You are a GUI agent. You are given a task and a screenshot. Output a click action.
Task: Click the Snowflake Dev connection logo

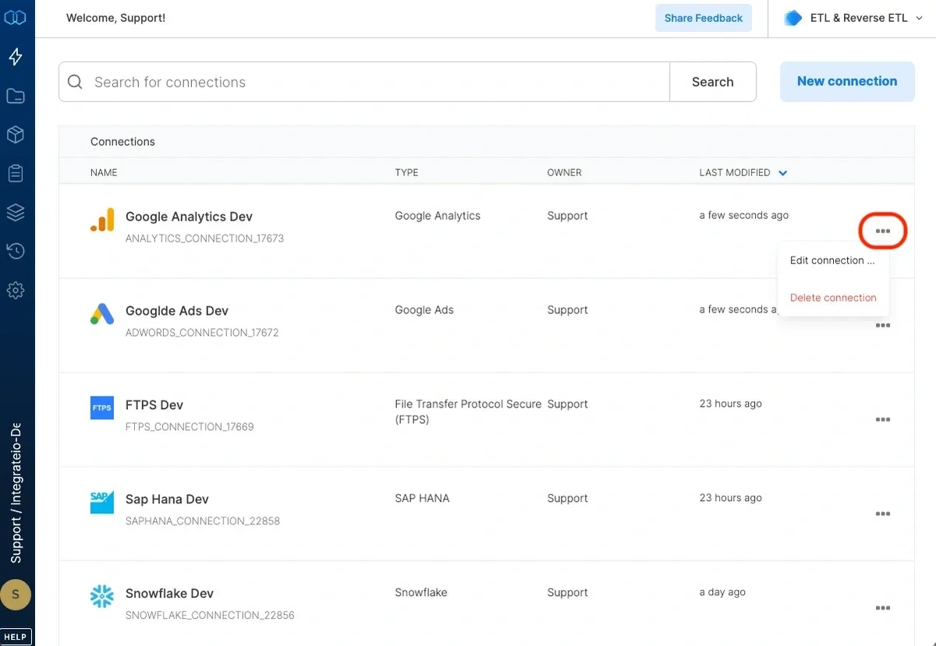coord(101,596)
